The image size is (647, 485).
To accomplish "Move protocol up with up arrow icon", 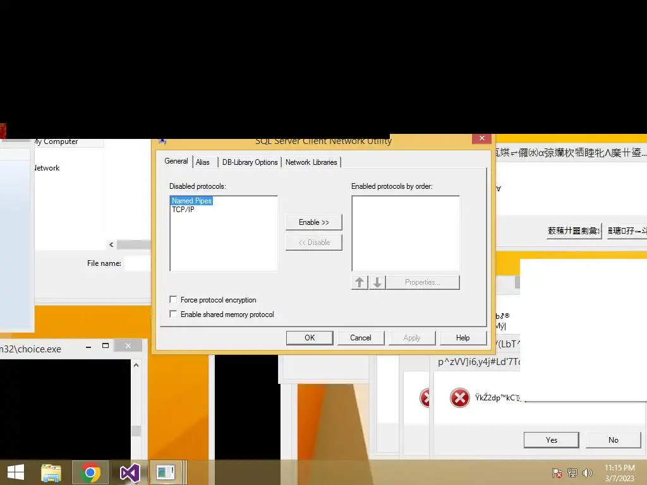I will 360,282.
